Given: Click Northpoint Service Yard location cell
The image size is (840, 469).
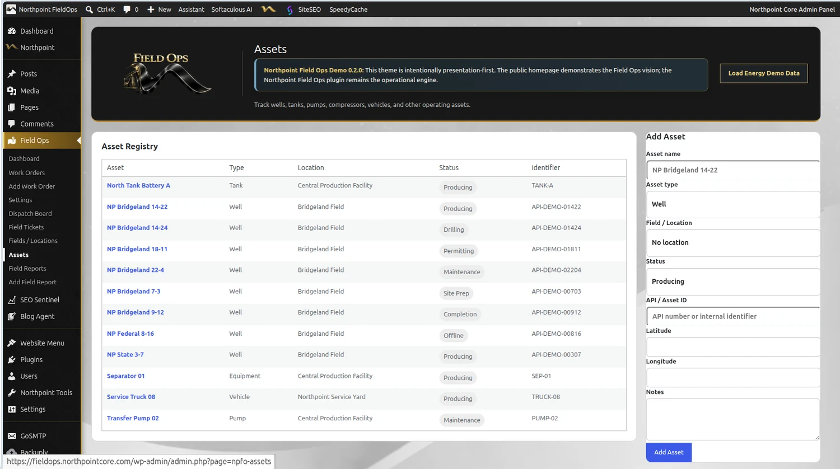Looking at the screenshot, I should click(332, 397).
